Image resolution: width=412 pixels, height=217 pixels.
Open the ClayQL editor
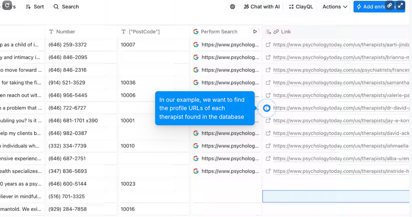tap(301, 7)
